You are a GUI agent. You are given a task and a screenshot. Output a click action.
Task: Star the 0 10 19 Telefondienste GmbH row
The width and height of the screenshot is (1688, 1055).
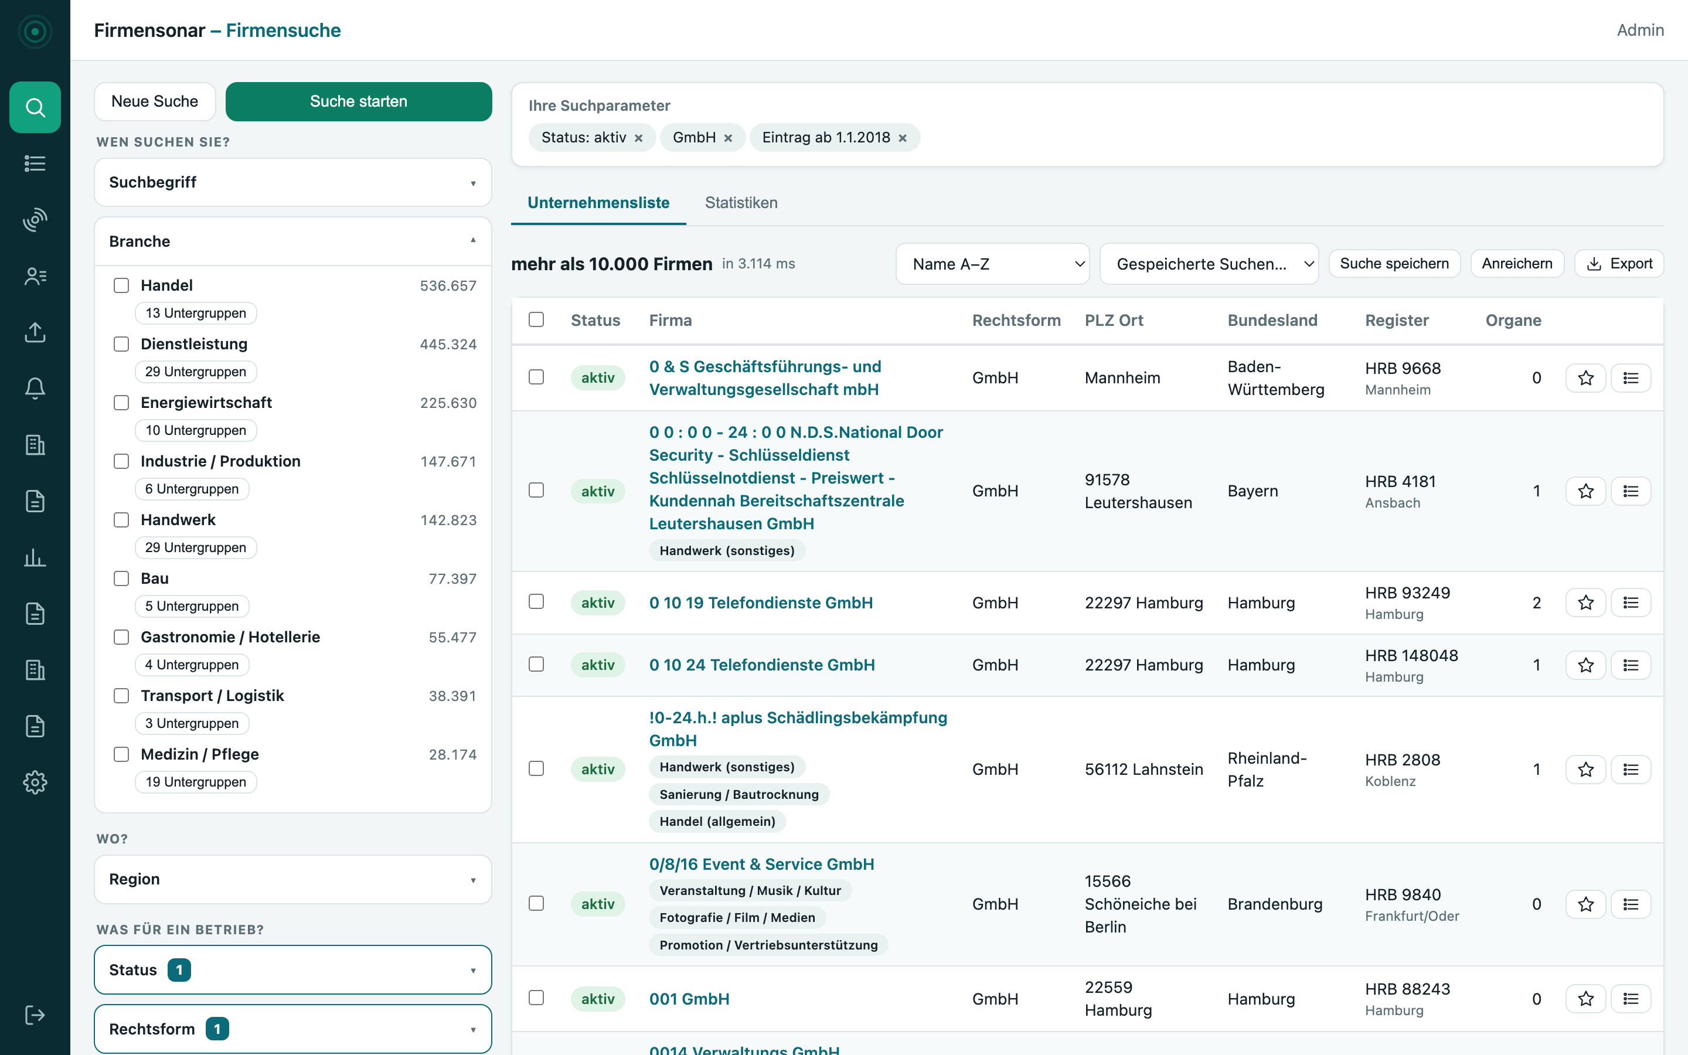[1585, 602]
